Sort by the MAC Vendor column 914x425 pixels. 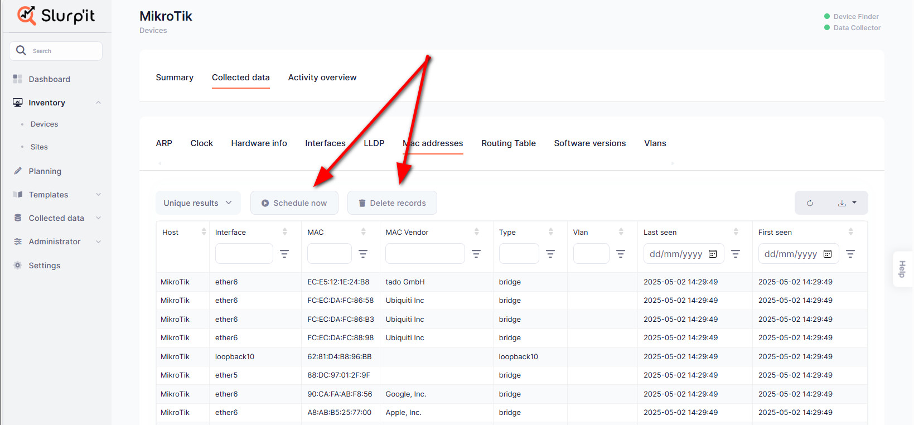[x=477, y=232]
